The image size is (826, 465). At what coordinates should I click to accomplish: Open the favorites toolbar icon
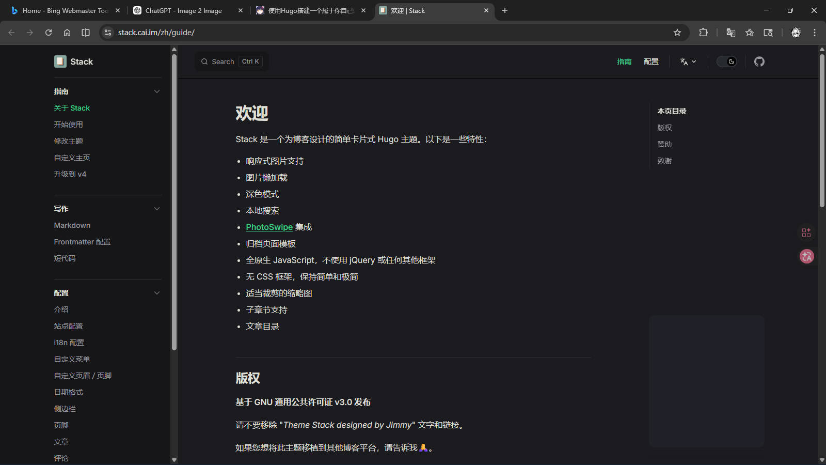tap(750, 33)
